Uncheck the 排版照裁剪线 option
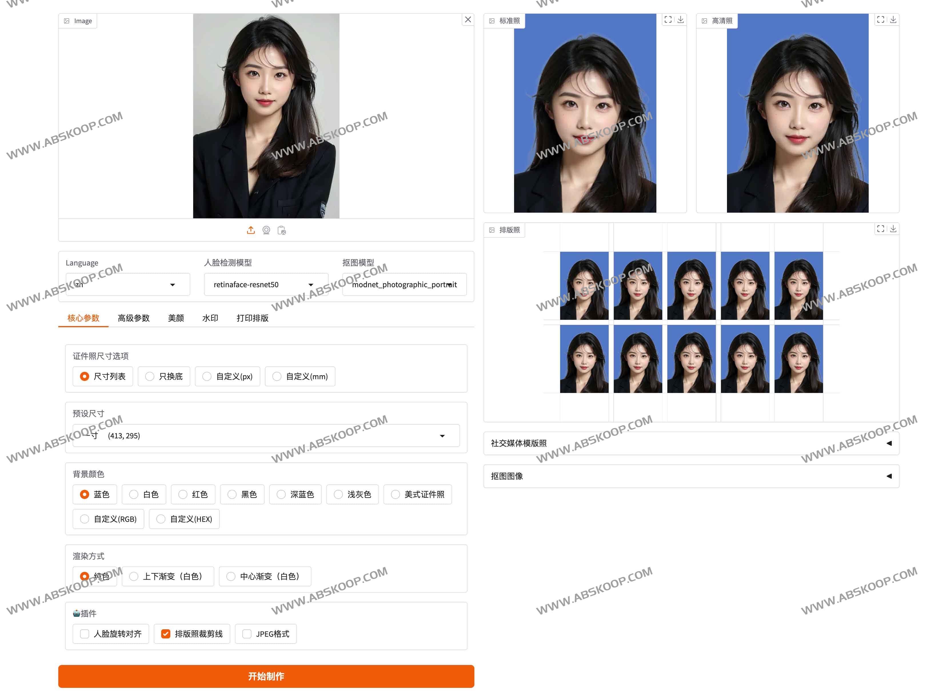Viewport: 939px width, 695px height. (x=166, y=634)
